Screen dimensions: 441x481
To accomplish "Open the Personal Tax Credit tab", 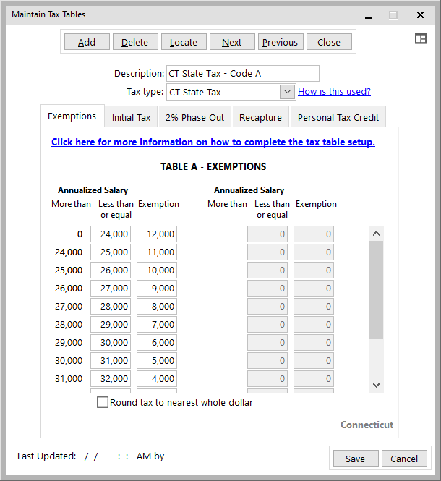I will (338, 117).
